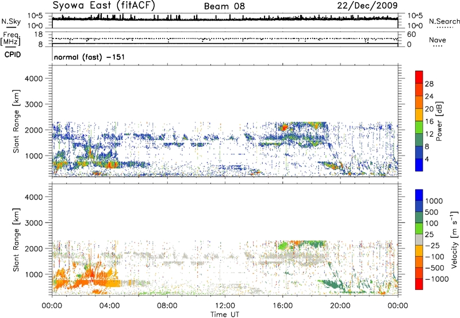Click the left '10^5' noise axis tick
This screenshot has height=318, width=460.
click(35, 15)
